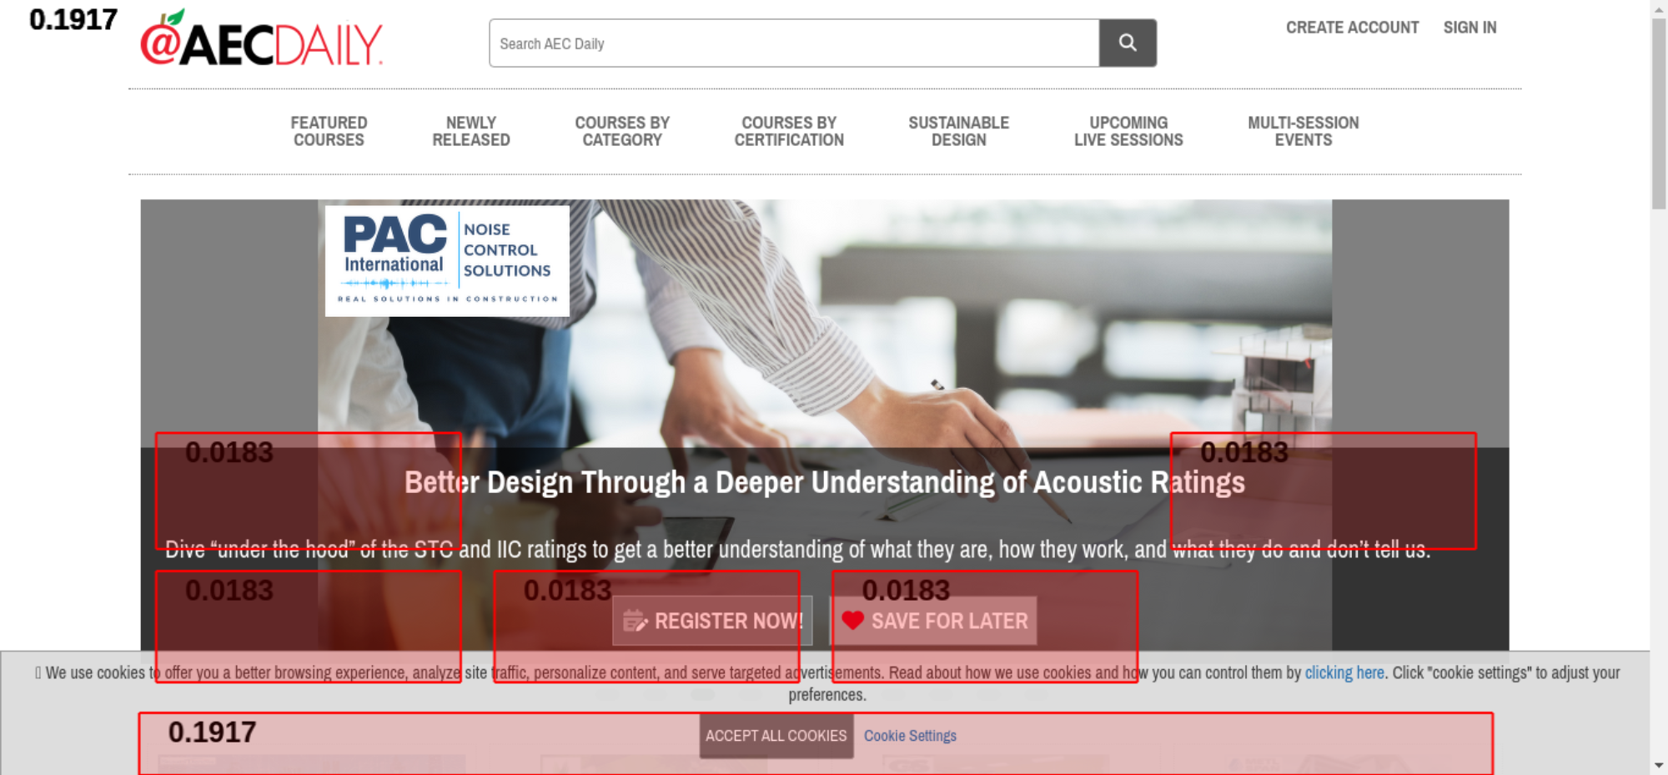The height and width of the screenshot is (775, 1668).
Task: Open the Featured Courses menu item
Action: point(329,132)
